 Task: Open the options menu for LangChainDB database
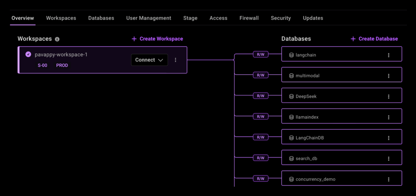pos(389,138)
